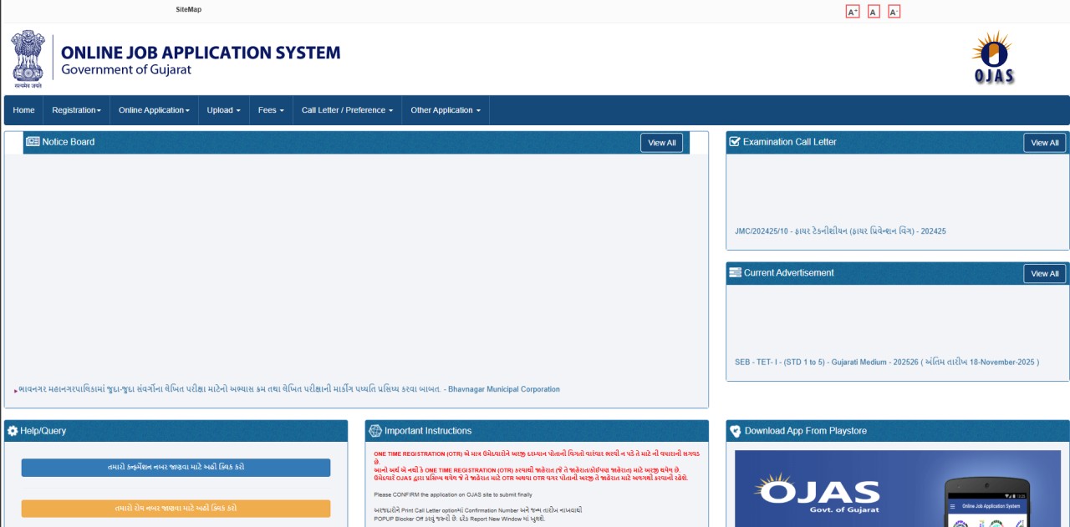
Task: Open the SiteMap link
Action: [189, 10]
